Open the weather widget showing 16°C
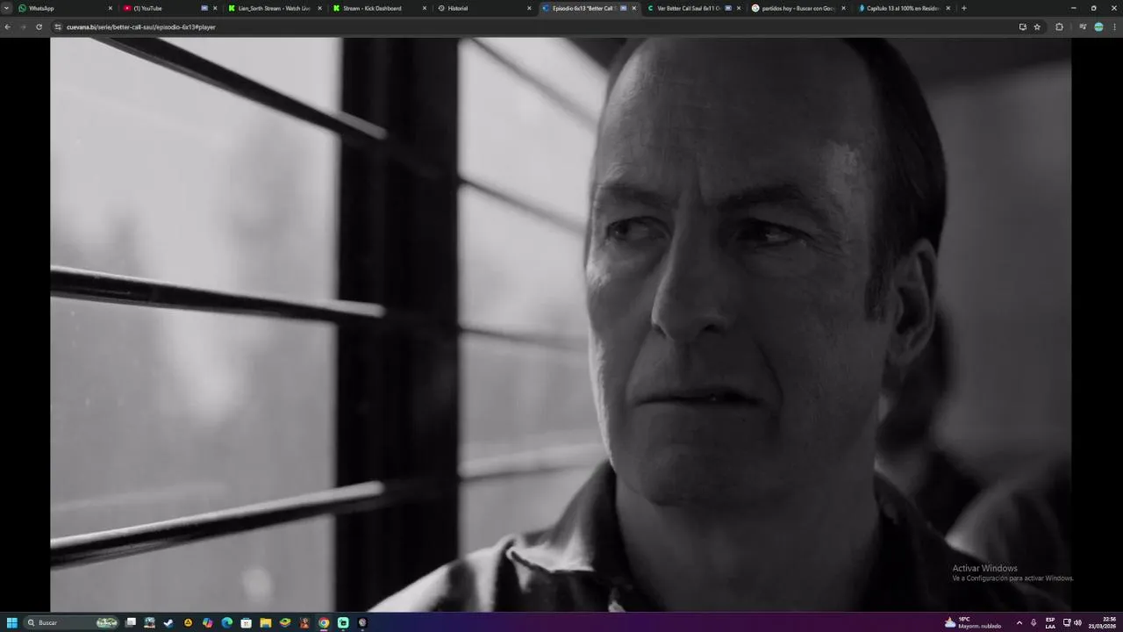This screenshot has width=1123, height=632. [972, 622]
